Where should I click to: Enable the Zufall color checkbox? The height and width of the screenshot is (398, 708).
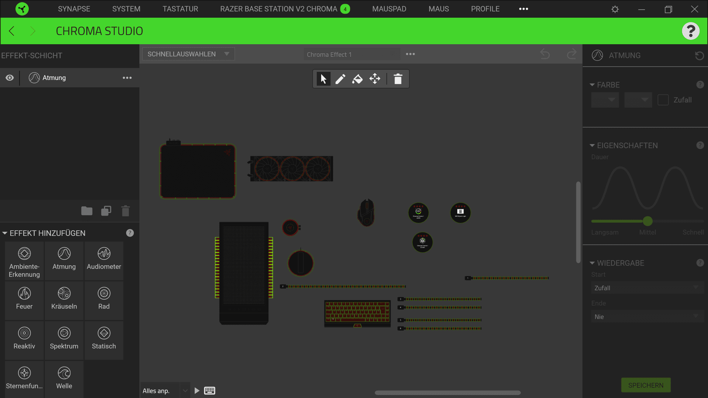click(663, 100)
